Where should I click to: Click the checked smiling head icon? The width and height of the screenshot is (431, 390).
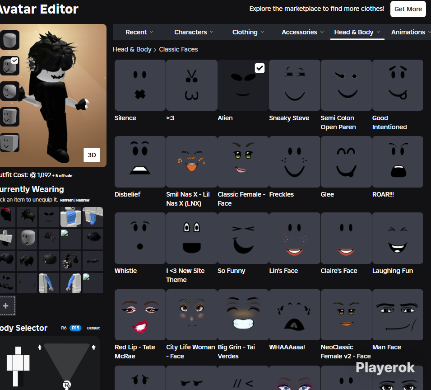(x=9, y=66)
